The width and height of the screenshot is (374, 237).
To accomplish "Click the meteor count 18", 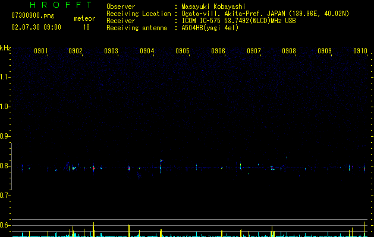I will pyautogui.click(x=86, y=27).
